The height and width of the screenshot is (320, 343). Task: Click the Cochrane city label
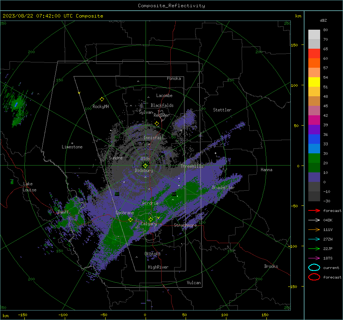[125, 213]
